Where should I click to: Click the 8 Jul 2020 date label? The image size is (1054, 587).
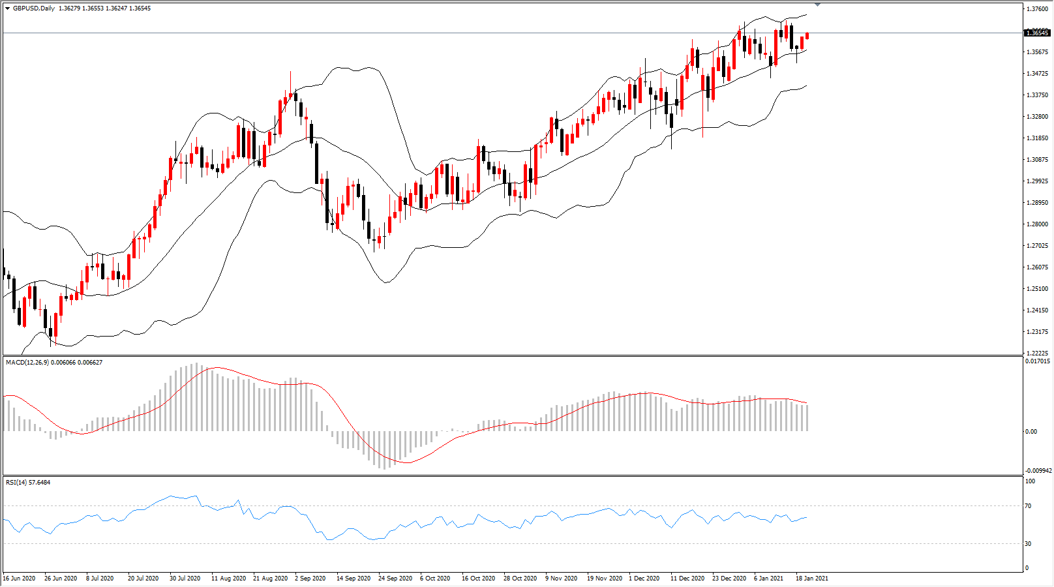click(100, 578)
